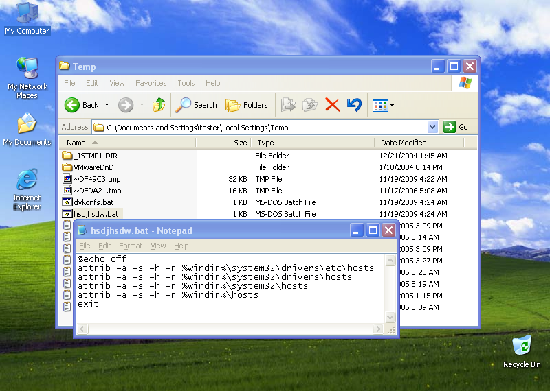The image size is (550, 391).
Task: Click the Undo toolbar icon
Action: 354,105
